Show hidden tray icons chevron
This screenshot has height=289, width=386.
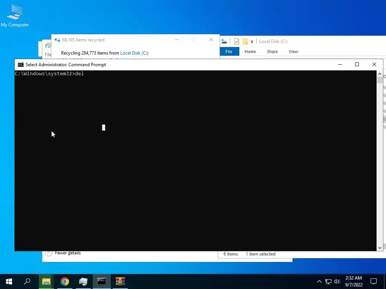coord(319,281)
